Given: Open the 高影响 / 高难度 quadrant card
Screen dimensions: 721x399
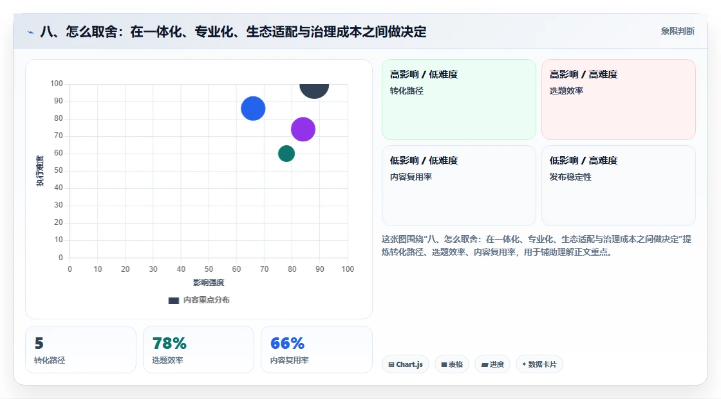Looking at the screenshot, I should tap(619, 100).
